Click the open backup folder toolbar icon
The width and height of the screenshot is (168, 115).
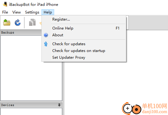click(x=7, y=22)
